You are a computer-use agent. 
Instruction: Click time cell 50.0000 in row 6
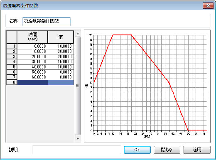click(x=32, y=72)
